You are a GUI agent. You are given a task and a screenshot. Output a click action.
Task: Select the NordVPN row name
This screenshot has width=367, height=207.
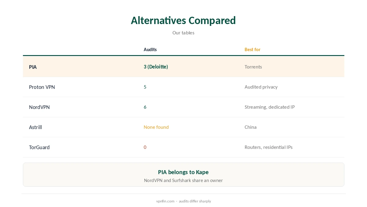pos(39,107)
